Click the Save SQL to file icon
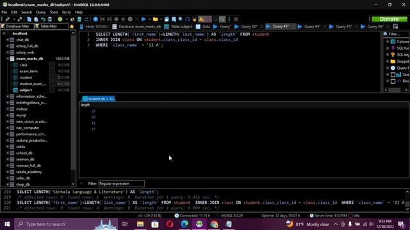Screen dimensions: 410x230 [167, 19]
